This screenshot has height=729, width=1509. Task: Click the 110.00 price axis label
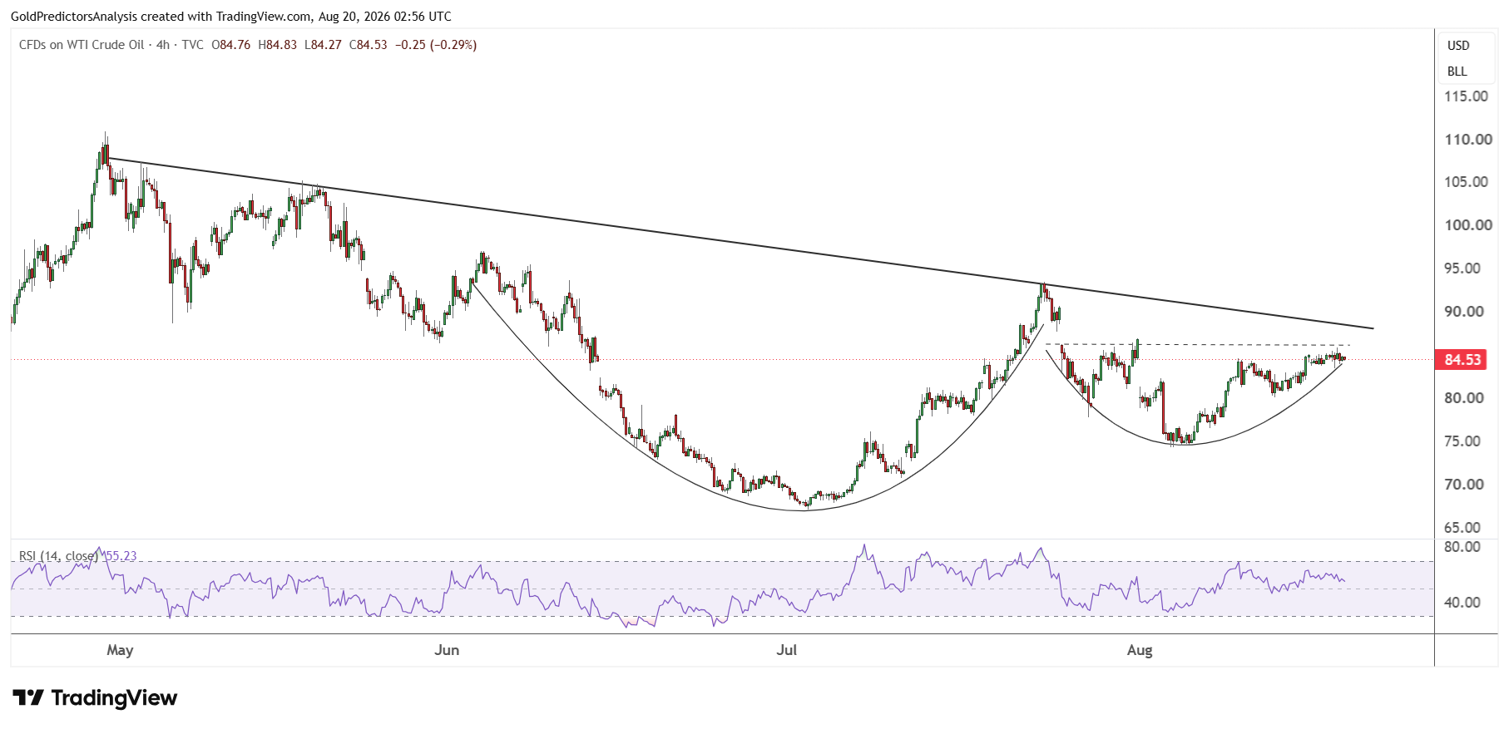(1468, 140)
